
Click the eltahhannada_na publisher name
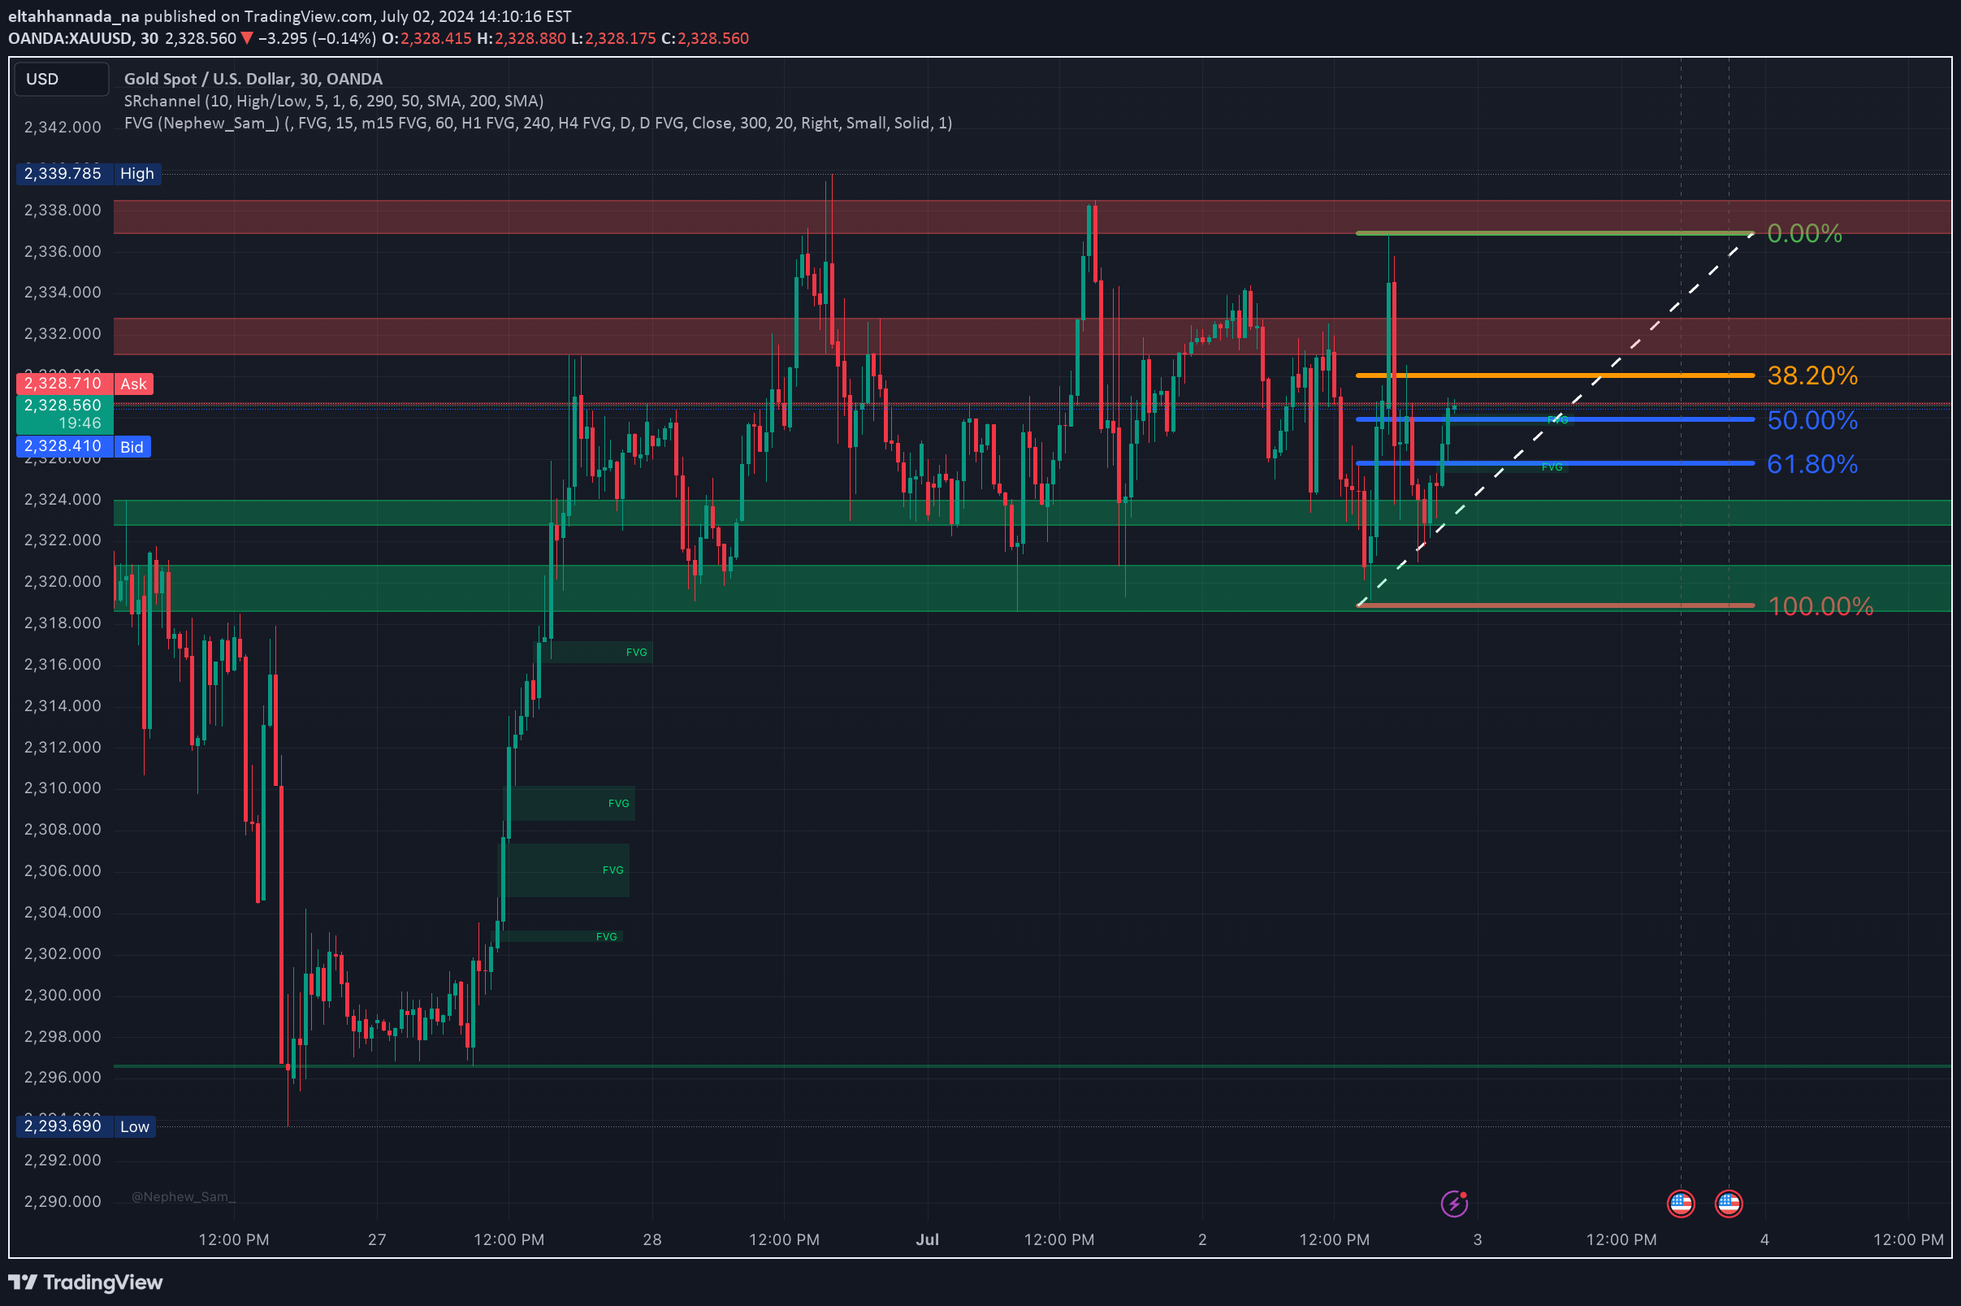tap(73, 15)
